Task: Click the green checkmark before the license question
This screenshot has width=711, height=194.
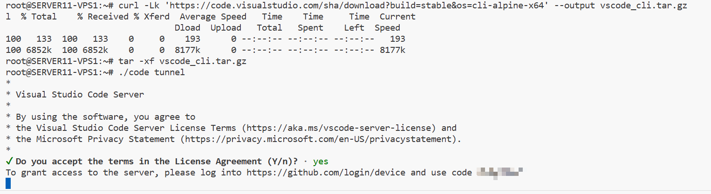Action: pyautogui.click(x=9, y=162)
